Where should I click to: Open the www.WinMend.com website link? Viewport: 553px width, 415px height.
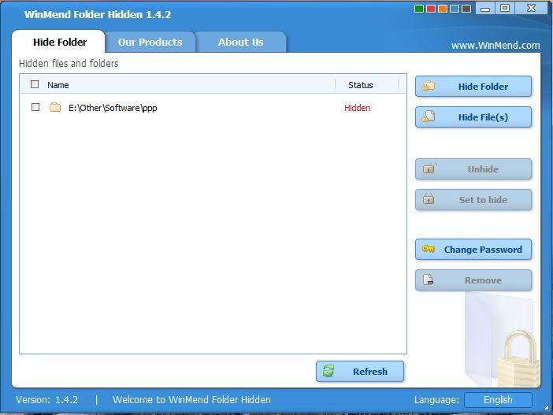click(495, 46)
